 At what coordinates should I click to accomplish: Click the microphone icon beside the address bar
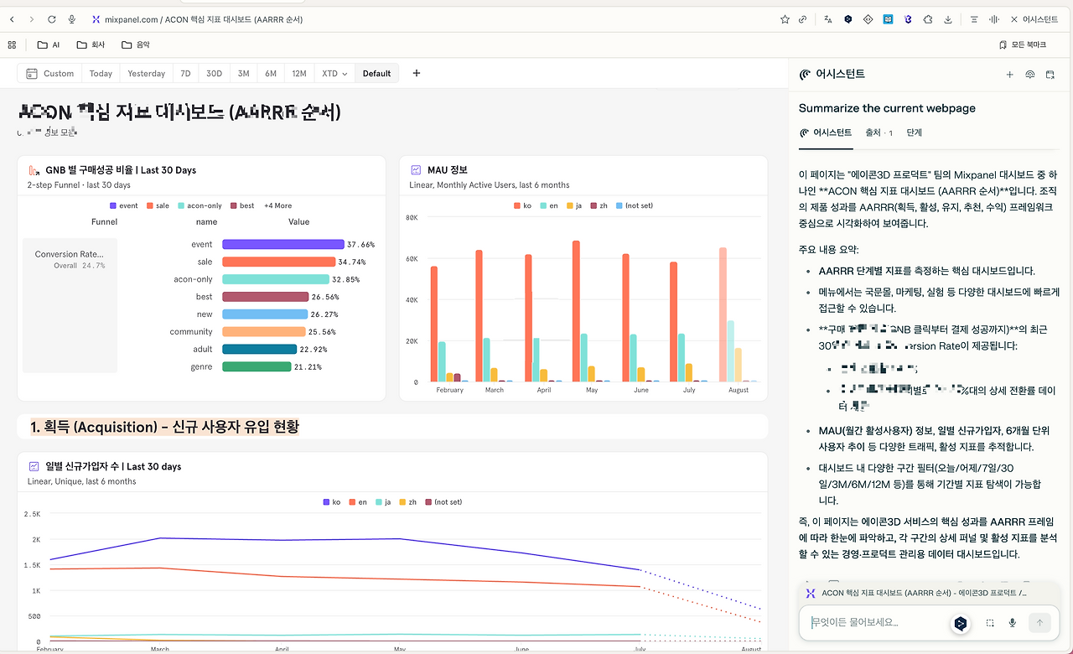tap(72, 19)
